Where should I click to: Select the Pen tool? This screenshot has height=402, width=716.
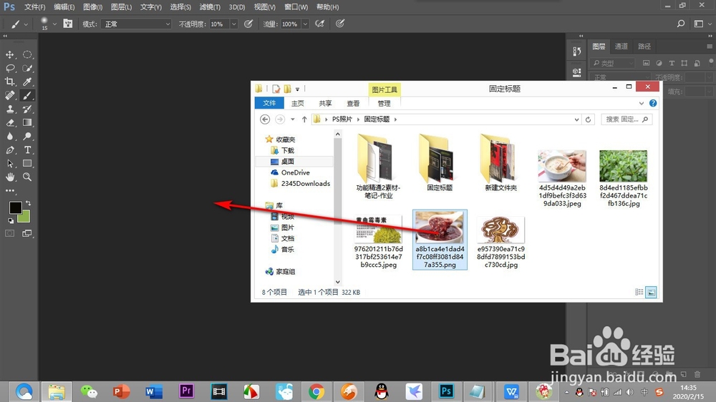(x=9, y=150)
